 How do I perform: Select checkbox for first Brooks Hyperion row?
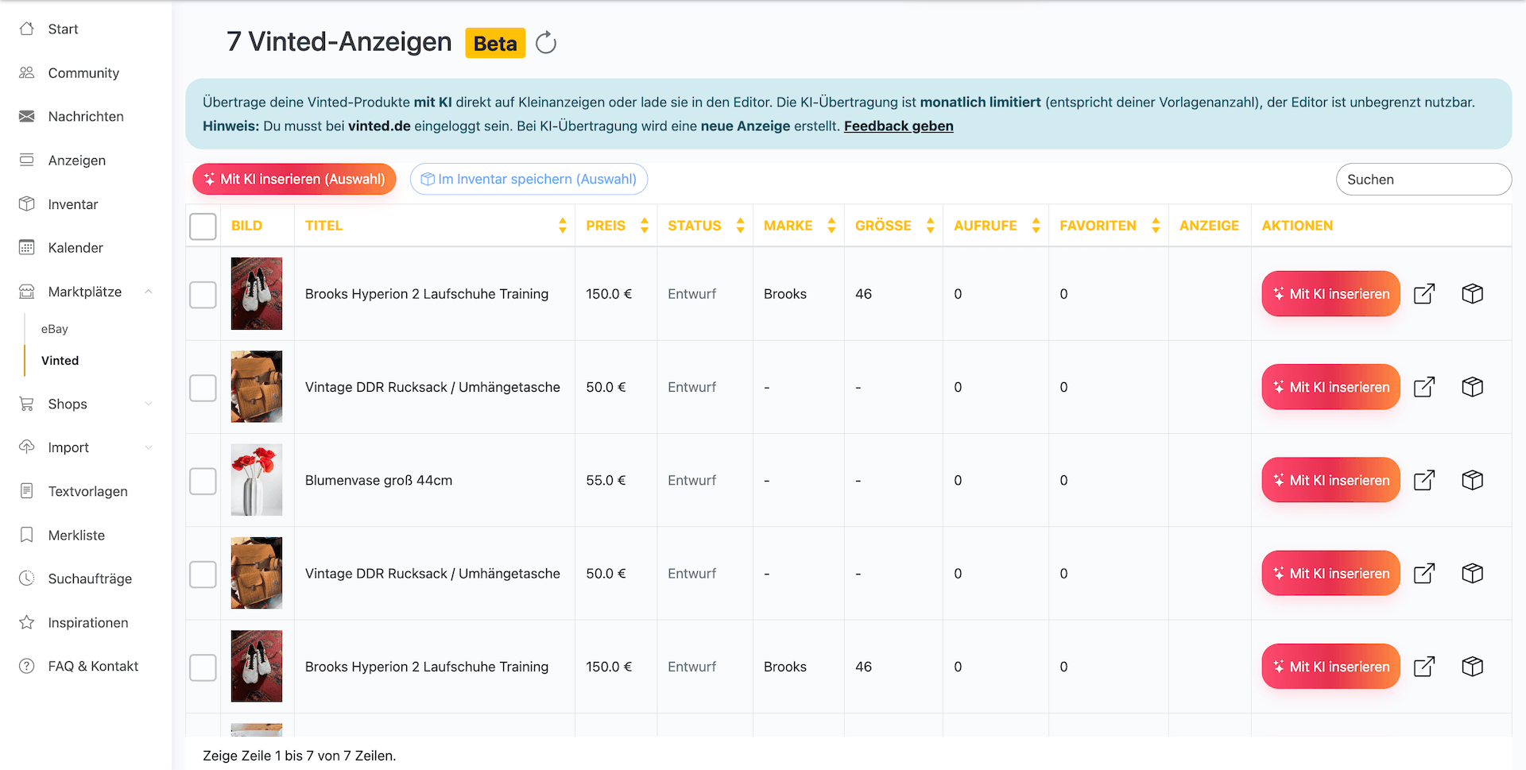click(x=203, y=295)
